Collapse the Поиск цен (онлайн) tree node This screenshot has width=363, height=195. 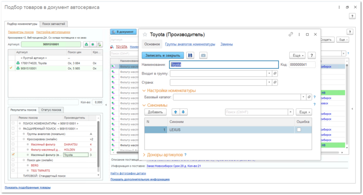(x=24, y=160)
